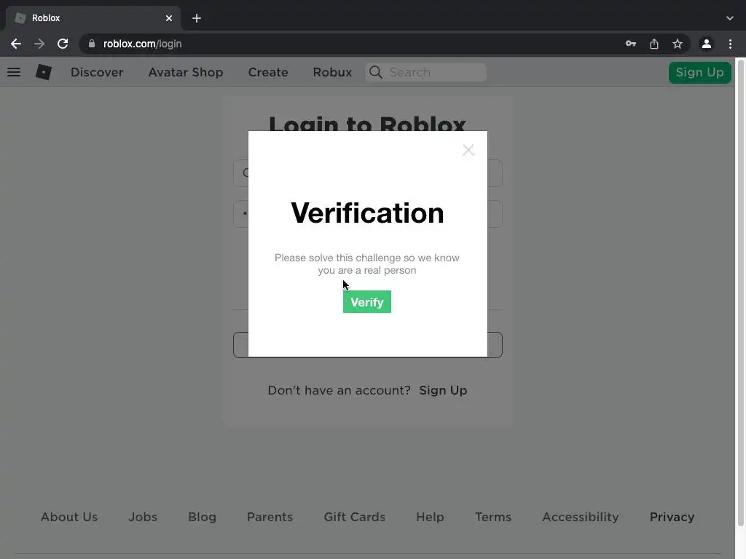
Task: Click the Roblox logo icon
Action: (43, 72)
